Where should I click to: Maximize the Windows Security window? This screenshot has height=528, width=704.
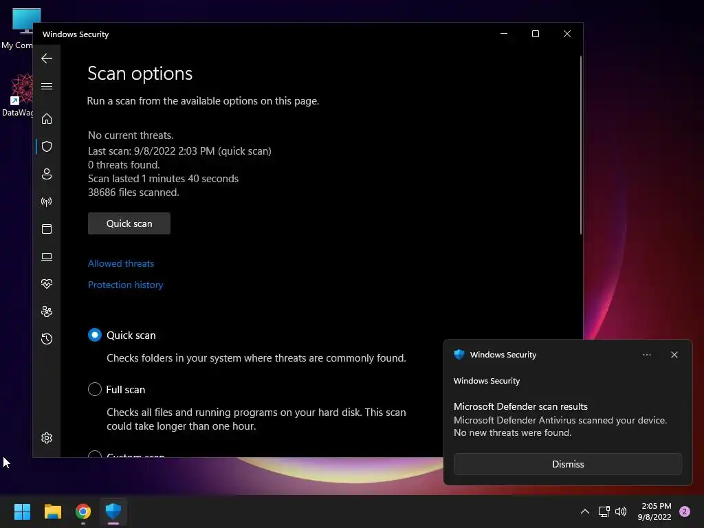click(535, 34)
